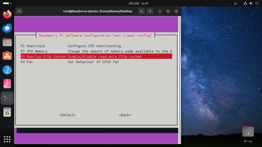The image size is (262, 147).
Task: Click the Terminal icon in dock
Action: [7, 98]
